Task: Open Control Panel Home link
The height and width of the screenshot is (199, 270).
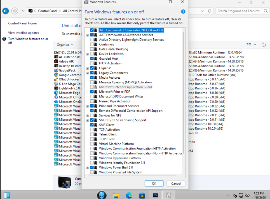Action: coord(22,23)
